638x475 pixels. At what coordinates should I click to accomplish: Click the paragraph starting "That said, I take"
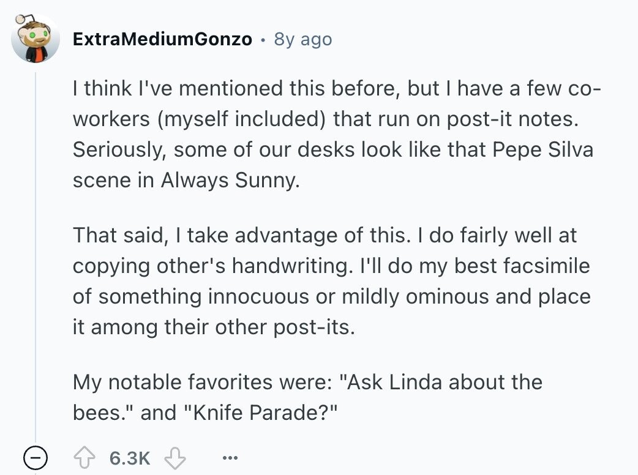331,280
